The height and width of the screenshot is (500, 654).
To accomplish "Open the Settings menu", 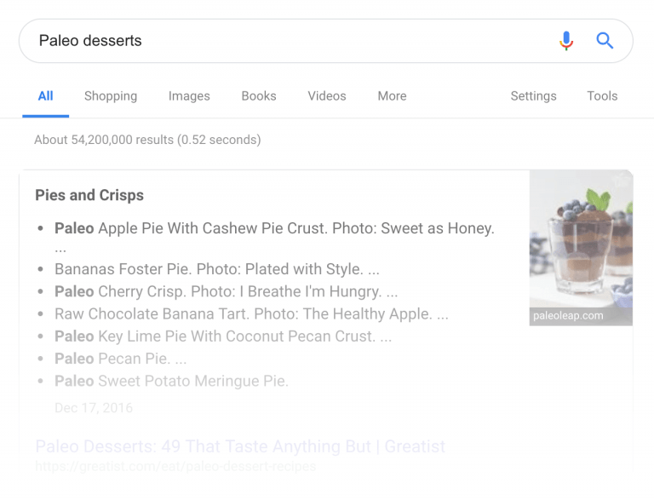I will pyautogui.click(x=533, y=96).
